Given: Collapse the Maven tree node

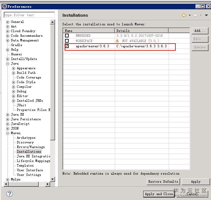Looking at the screenshot, I should point(8,133).
